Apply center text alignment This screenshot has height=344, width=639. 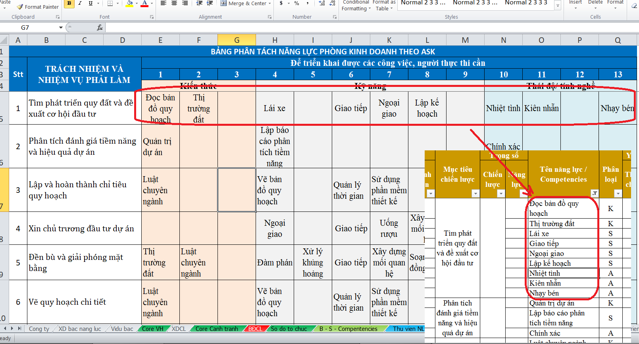[174, 4]
